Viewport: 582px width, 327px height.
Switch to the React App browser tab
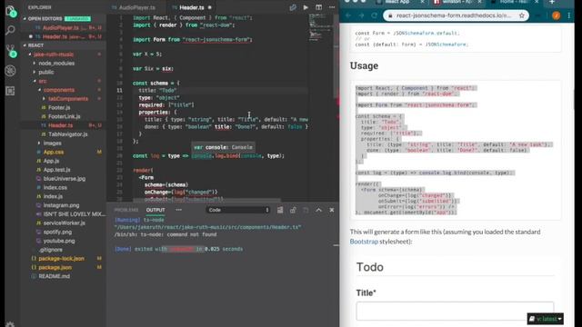396,2
